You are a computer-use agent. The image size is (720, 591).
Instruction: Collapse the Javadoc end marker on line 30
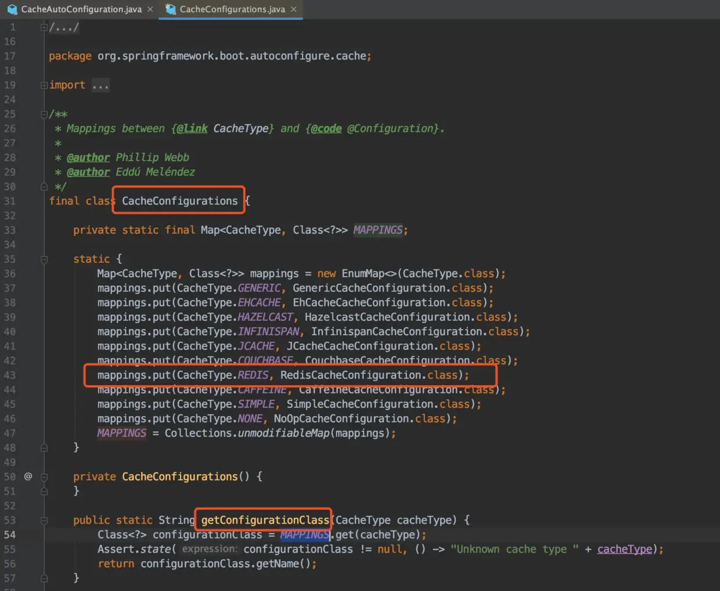point(44,187)
